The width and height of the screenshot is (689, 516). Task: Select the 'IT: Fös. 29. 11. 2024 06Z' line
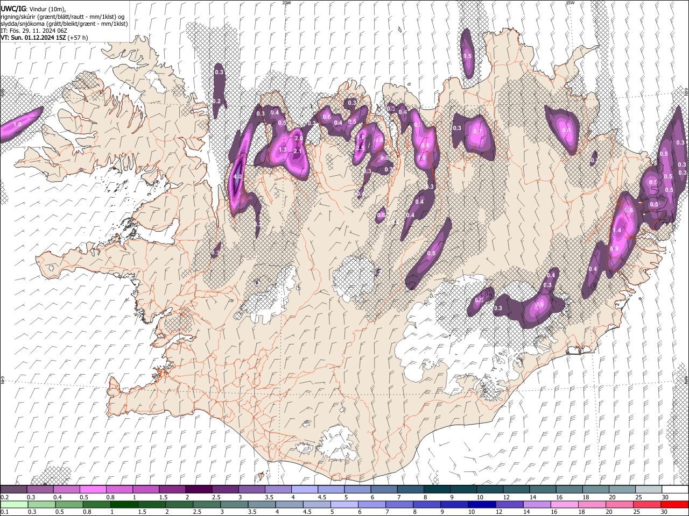tap(34, 31)
